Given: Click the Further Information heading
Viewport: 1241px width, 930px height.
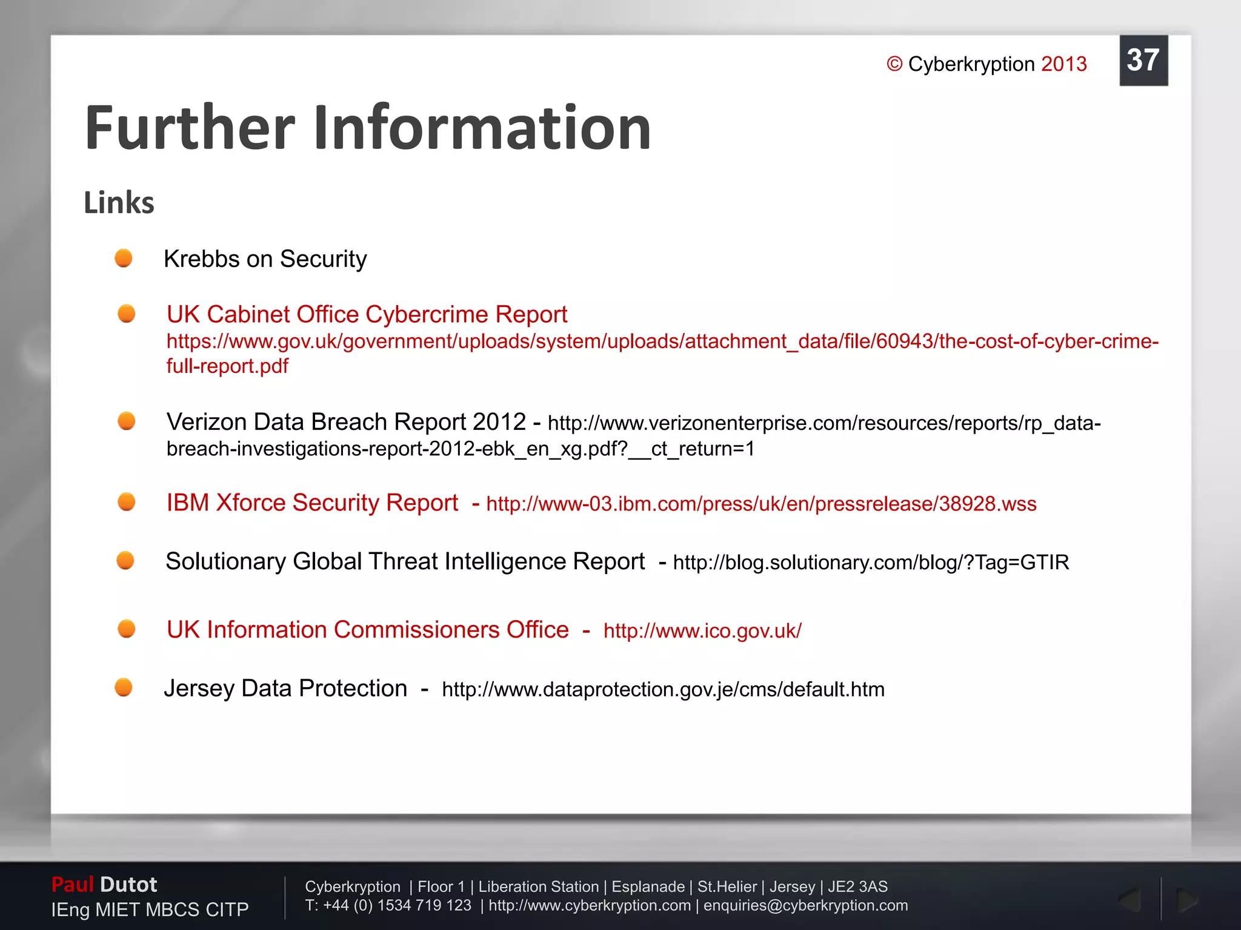Looking at the screenshot, I should coord(368,128).
